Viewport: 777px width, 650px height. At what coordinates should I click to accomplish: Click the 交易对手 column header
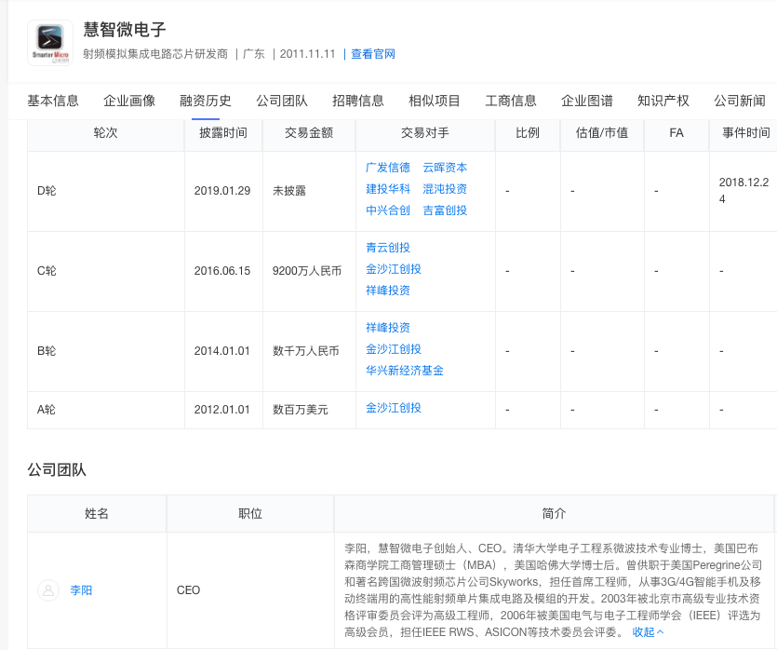pos(425,133)
